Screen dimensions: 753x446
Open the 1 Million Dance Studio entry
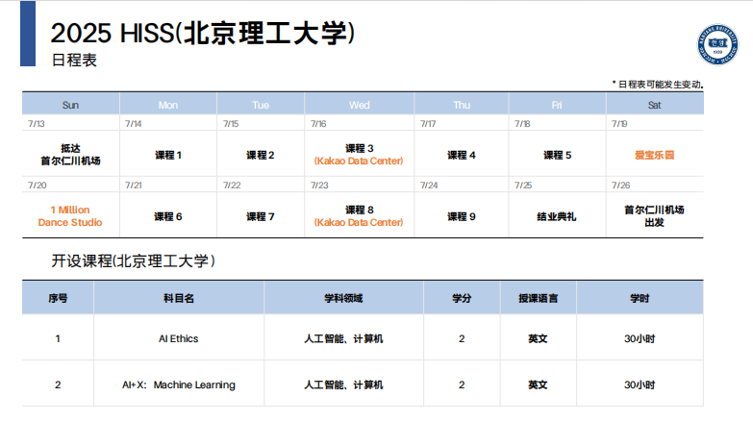[x=70, y=216]
